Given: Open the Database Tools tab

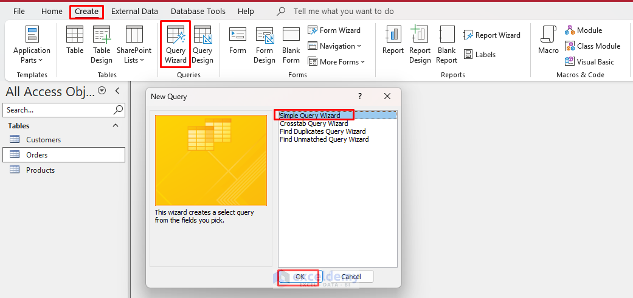Looking at the screenshot, I should (198, 12).
